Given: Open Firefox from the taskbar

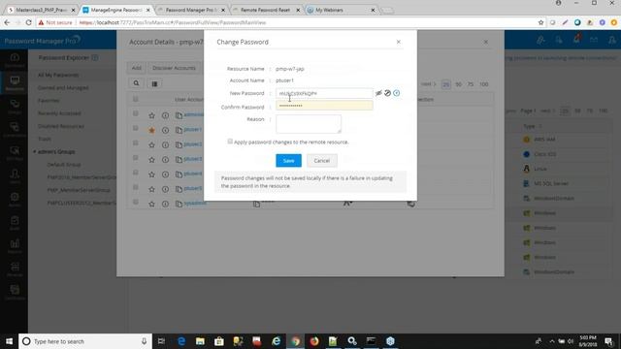Looking at the screenshot, I should (x=314, y=341).
